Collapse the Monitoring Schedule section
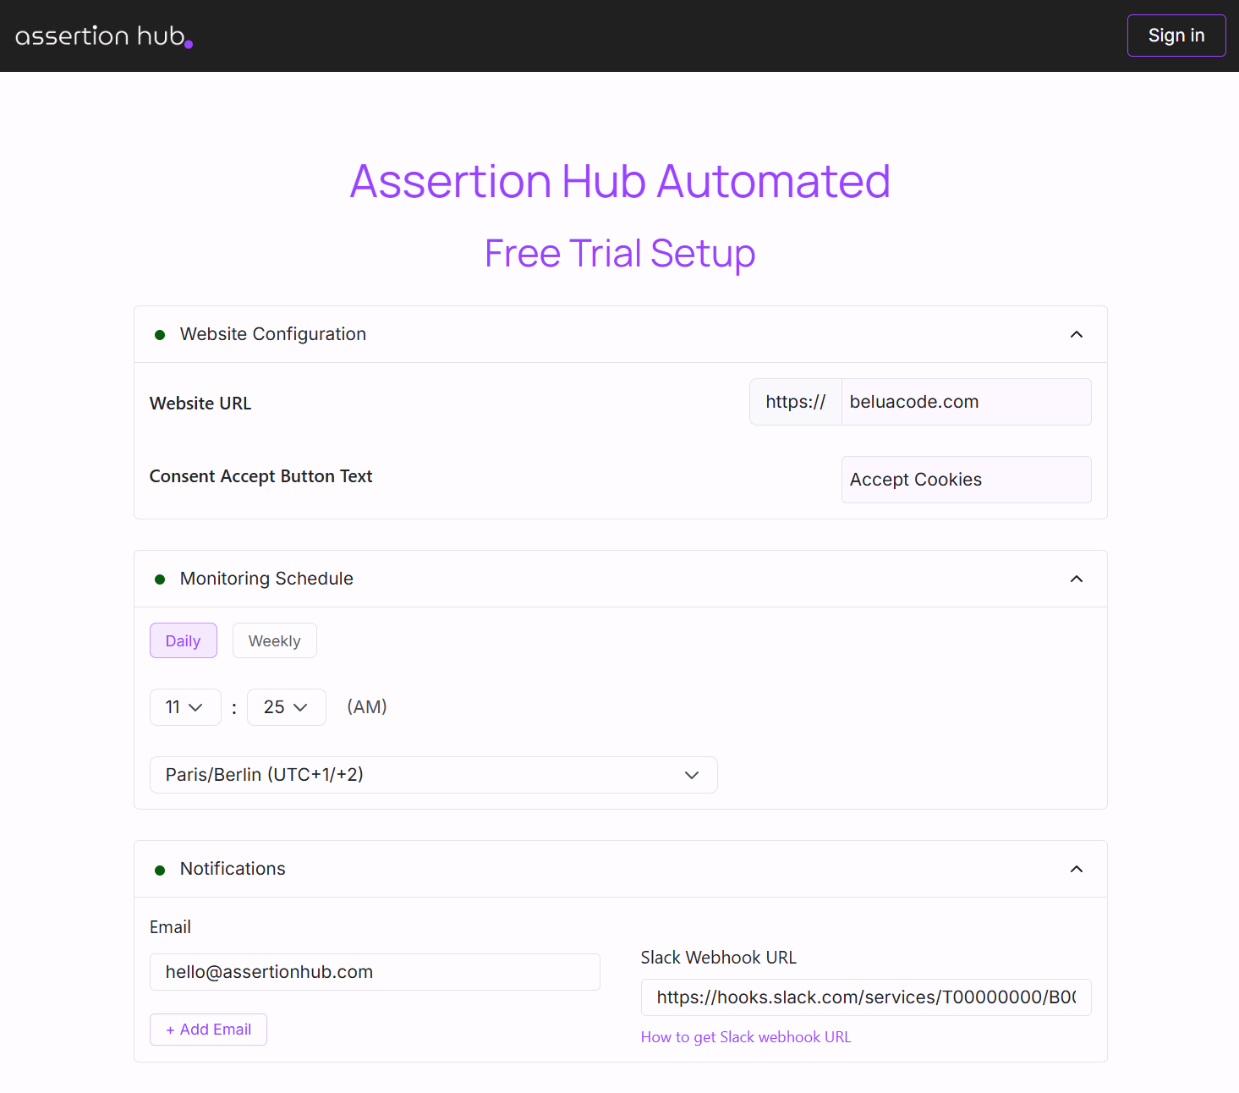 [x=1076, y=579]
